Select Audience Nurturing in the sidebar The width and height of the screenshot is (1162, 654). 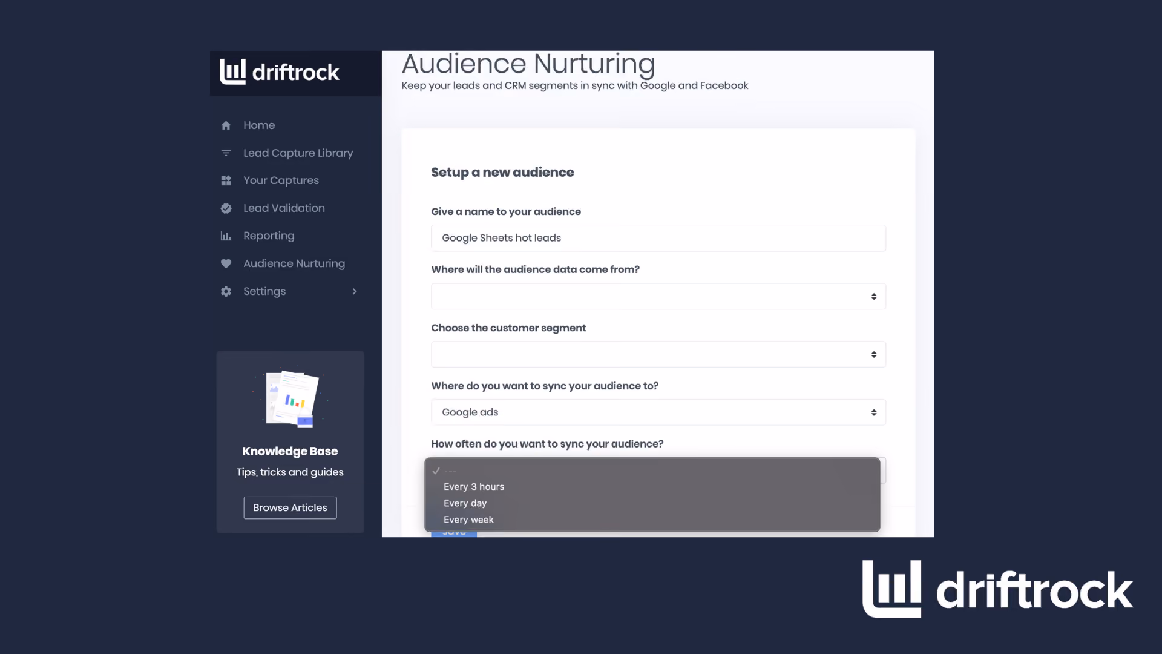point(294,263)
